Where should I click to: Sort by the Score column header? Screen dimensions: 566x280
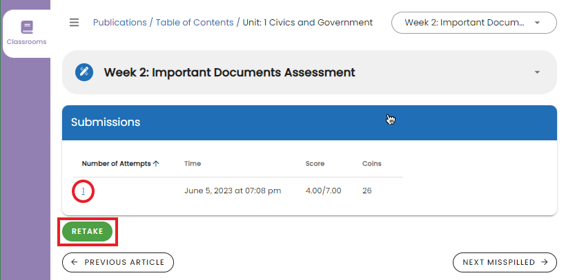tap(315, 164)
